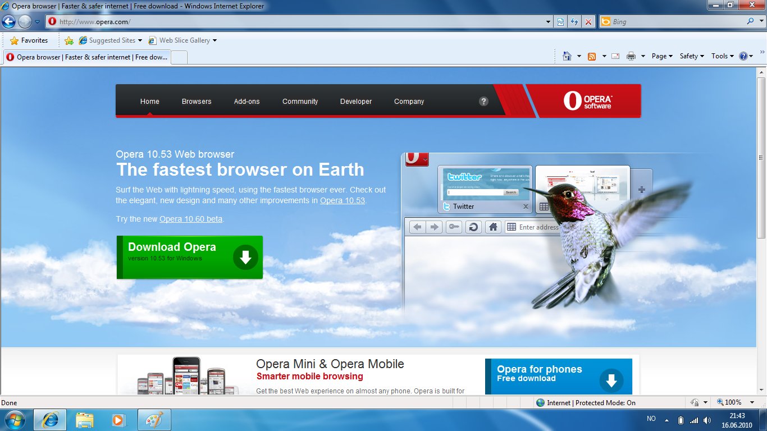Image resolution: width=767 pixels, height=431 pixels.
Task: Follow the Opera 10.53 link
Action: click(343, 200)
